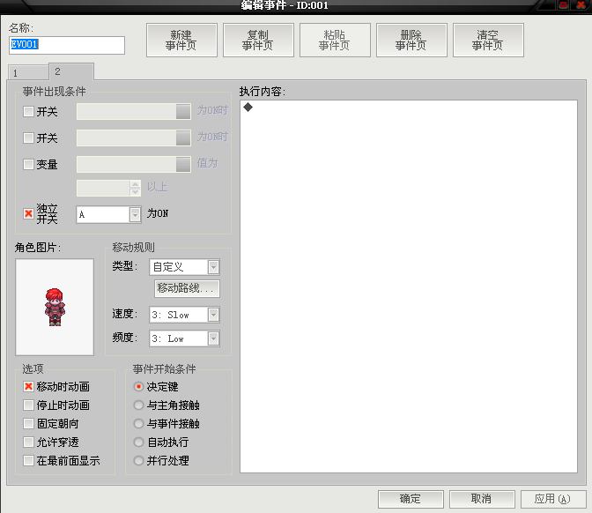Check the 固定朝向 option
The height and width of the screenshot is (513, 592).
(28, 423)
